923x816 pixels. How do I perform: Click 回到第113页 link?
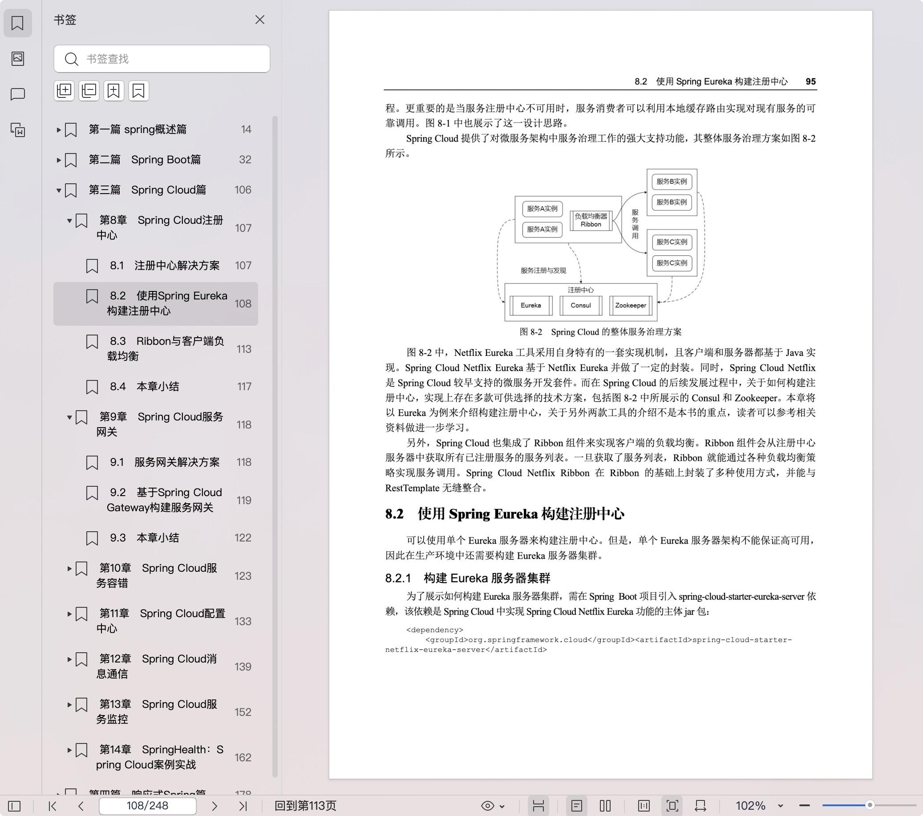[305, 806]
